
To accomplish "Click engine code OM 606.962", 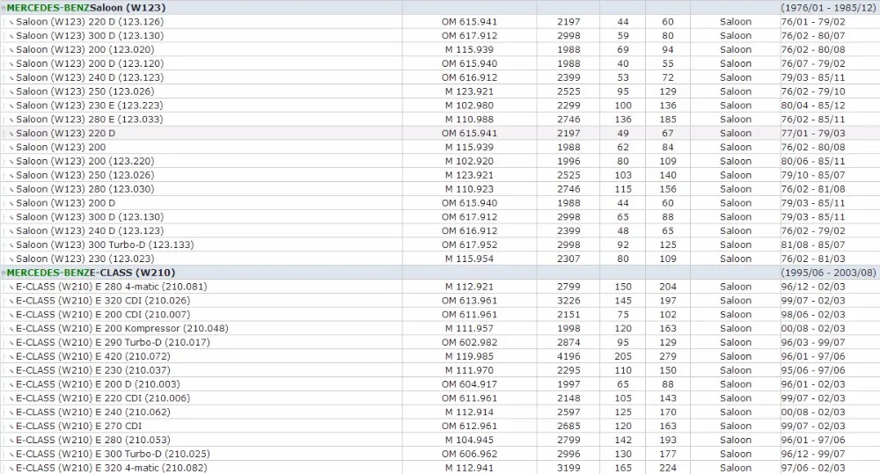I will point(469,454).
